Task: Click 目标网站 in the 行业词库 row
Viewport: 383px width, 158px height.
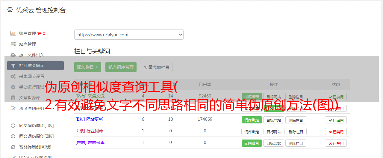Action: (274, 131)
